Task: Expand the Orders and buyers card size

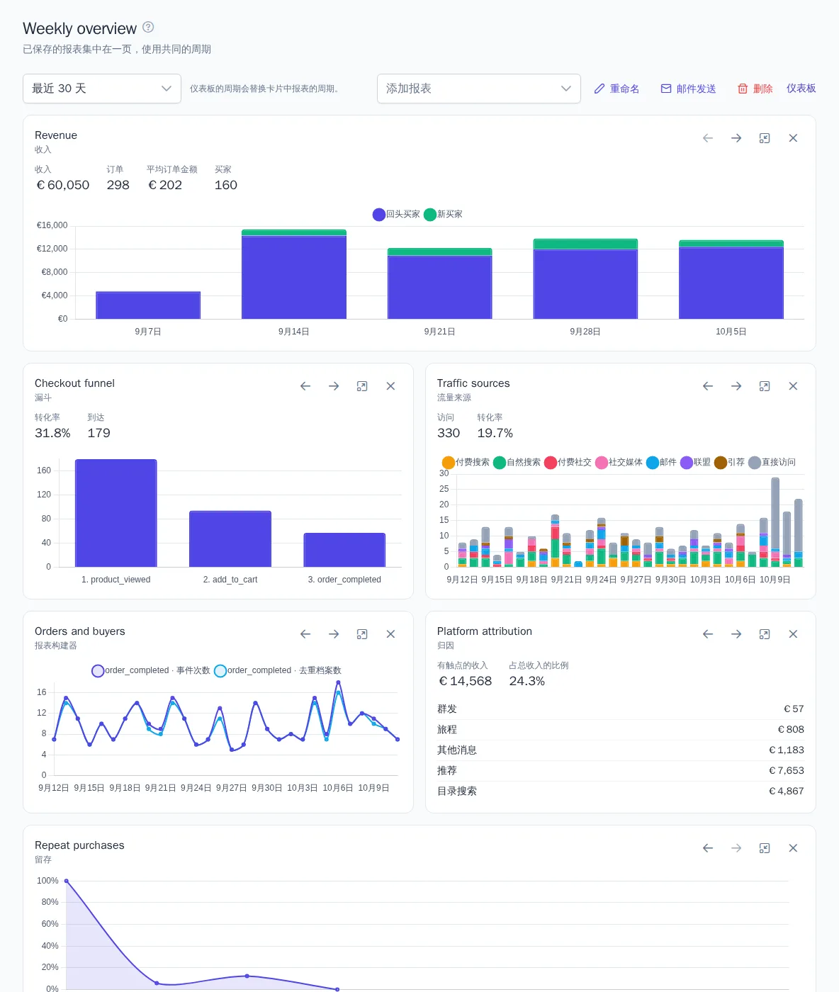Action: (x=362, y=634)
